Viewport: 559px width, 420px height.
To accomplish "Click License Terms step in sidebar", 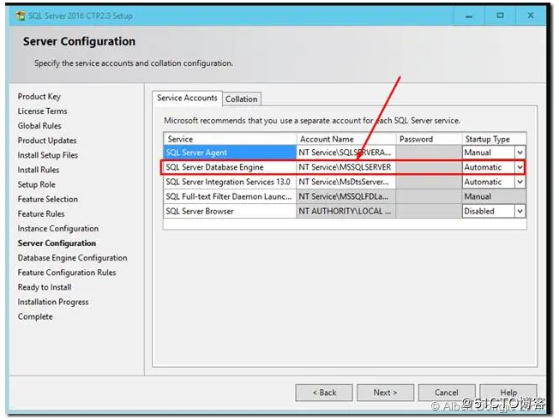I will 42,111.
